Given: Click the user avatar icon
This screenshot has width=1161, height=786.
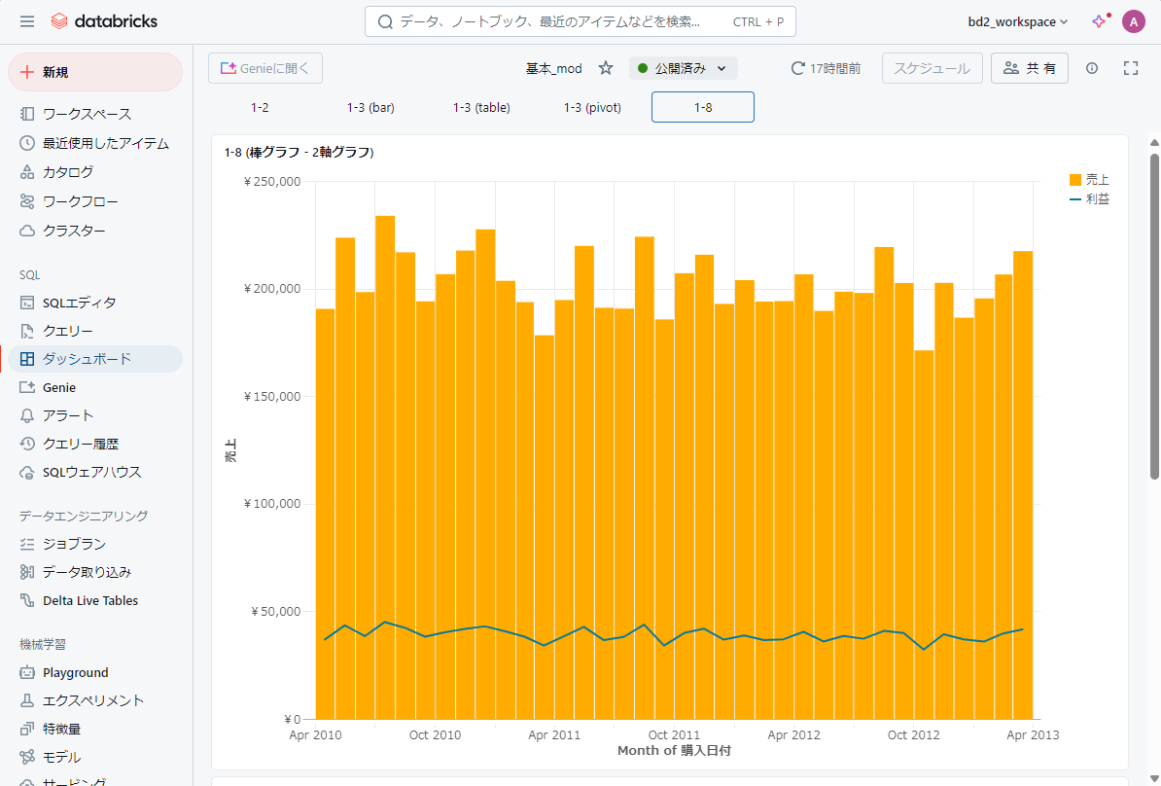Looking at the screenshot, I should tap(1133, 21).
